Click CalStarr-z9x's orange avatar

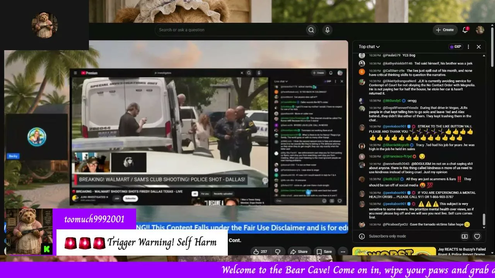point(362,71)
